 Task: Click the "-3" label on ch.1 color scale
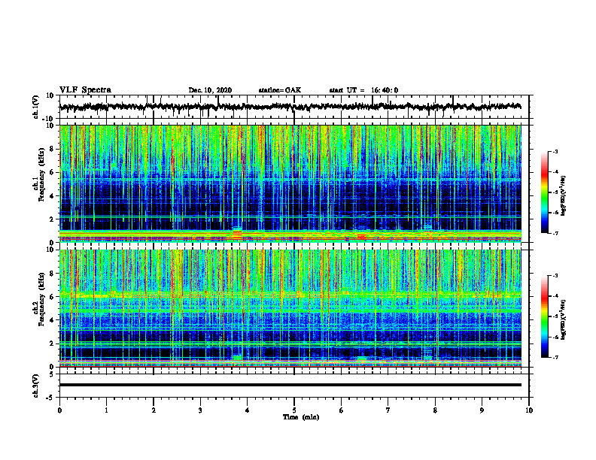[x=555, y=151]
